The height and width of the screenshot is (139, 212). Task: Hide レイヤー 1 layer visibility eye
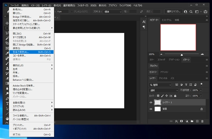click(x=151, y=103)
